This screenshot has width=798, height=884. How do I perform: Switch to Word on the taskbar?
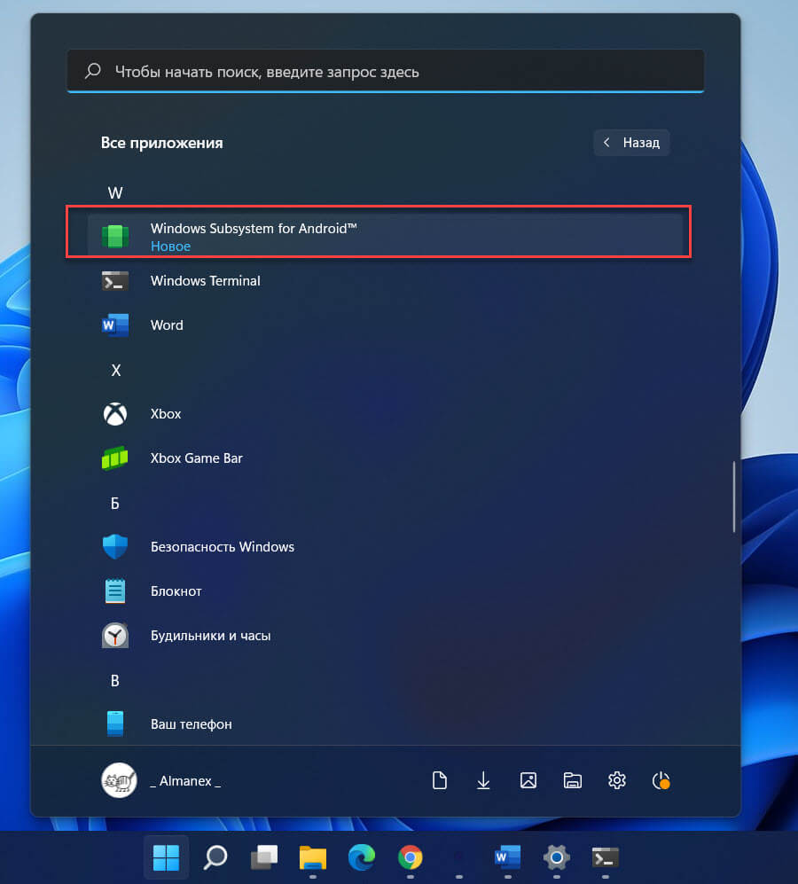click(507, 857)
